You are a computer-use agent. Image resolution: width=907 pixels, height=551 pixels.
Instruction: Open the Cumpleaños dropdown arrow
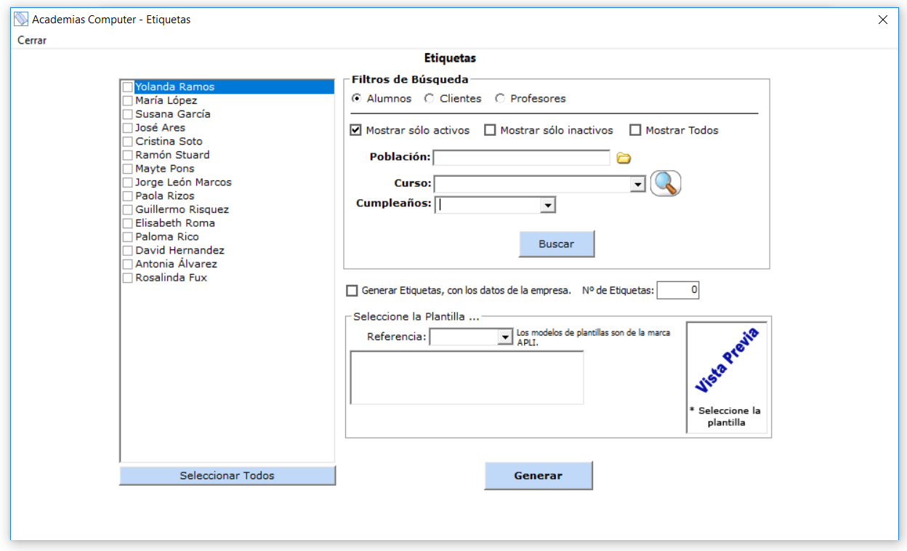point(548,206)
